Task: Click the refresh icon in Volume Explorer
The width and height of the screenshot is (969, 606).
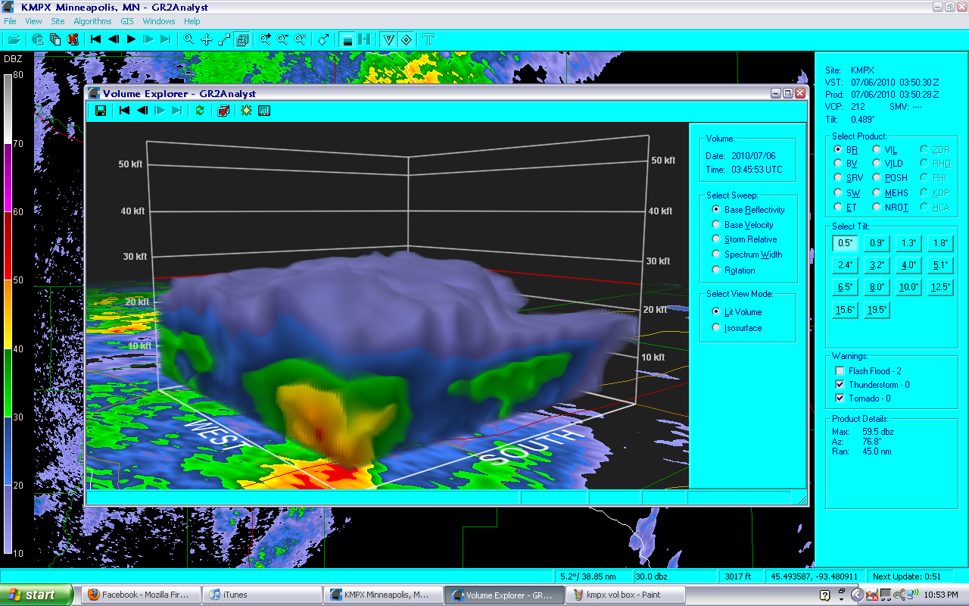Action: coord(198,111)
